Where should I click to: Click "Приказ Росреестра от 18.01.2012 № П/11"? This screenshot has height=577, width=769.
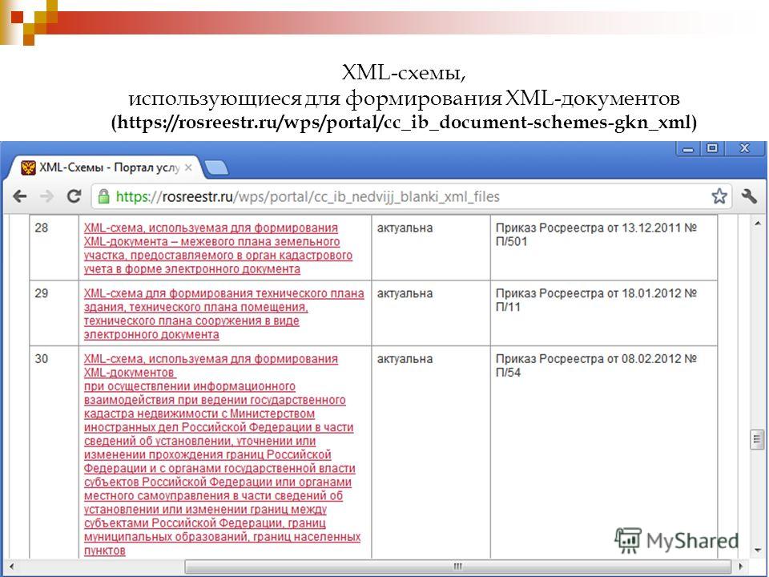pyautogui.click(x=596, y=301)
